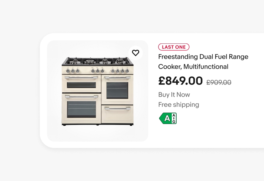Click the tall right-hand oven door window

coord(117,90)
